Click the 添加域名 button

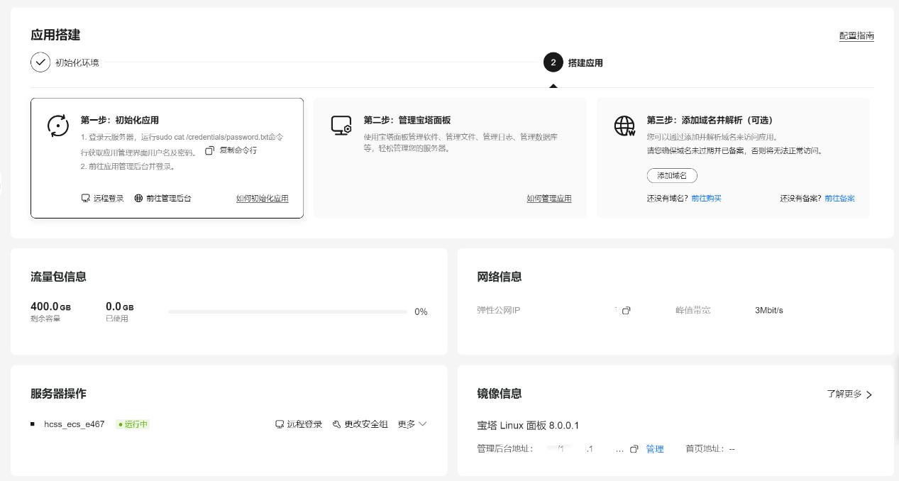671,175
